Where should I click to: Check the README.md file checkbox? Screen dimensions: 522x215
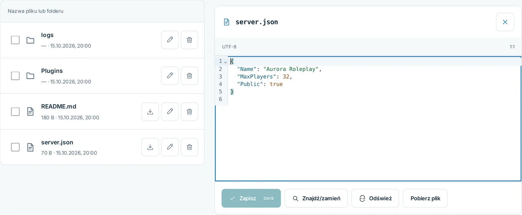15,112
